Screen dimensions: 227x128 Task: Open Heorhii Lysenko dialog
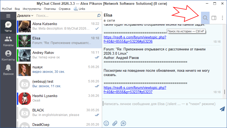59,99
